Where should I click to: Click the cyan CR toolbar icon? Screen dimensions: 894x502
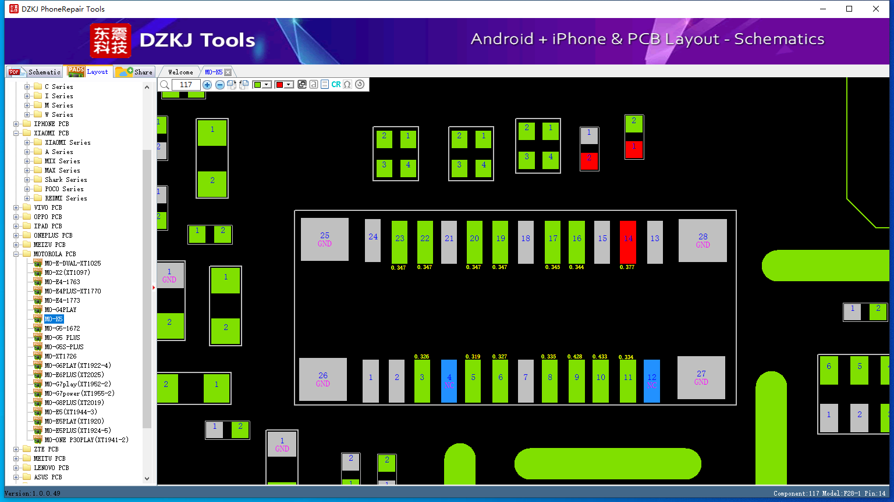tap(336, 85)
